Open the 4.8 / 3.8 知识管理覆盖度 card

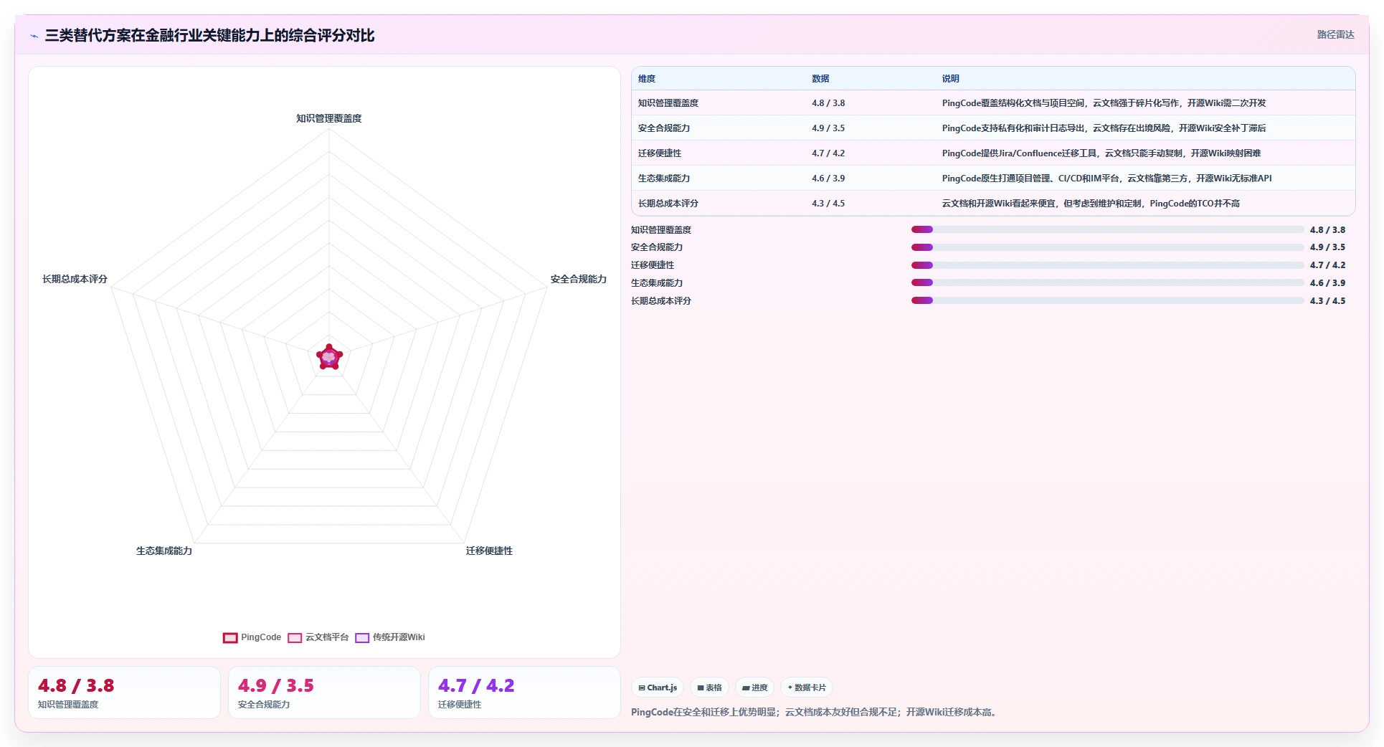[x=124, y=693]
